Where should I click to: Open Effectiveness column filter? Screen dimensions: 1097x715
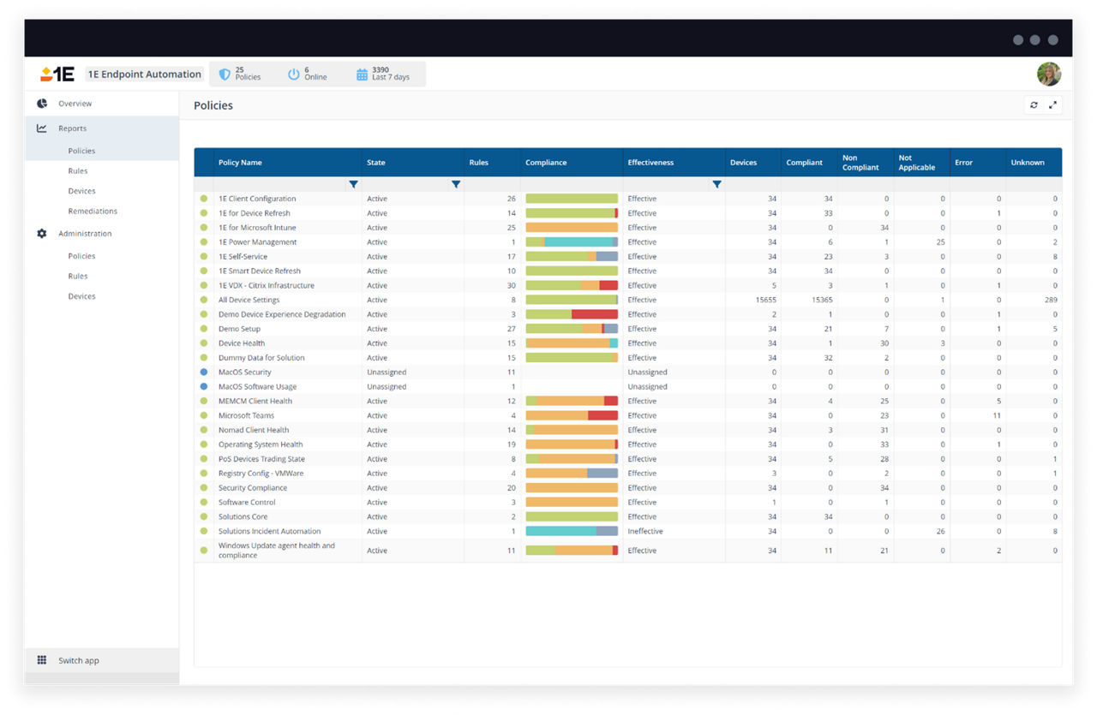716,184
